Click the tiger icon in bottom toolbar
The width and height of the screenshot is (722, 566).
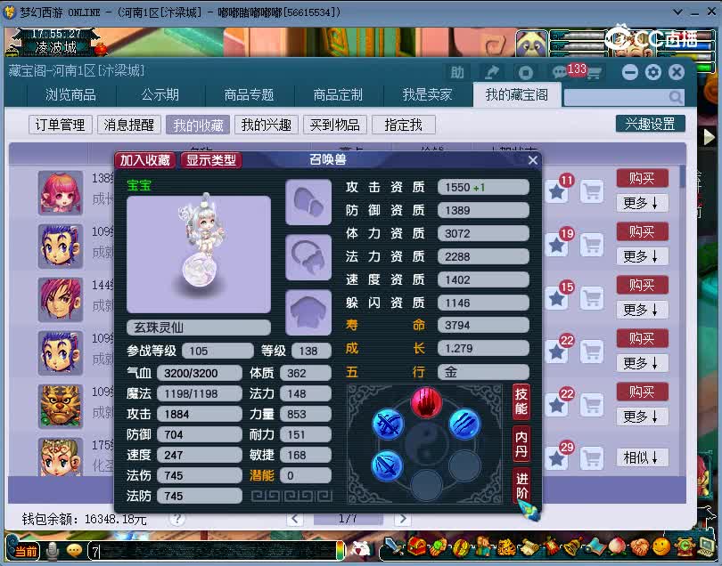point(505,546)
